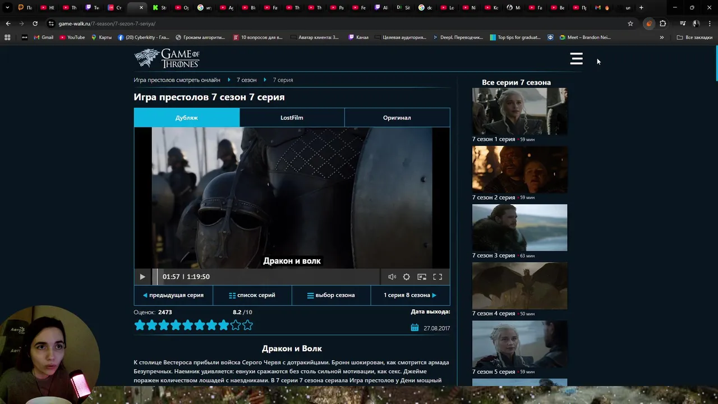Screen dimensions: 718x404
Task: Open 7 сезон 3 серия thumbnail
Action: 519,227
